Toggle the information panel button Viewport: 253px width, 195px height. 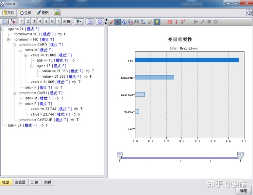[x=100, y=21]
